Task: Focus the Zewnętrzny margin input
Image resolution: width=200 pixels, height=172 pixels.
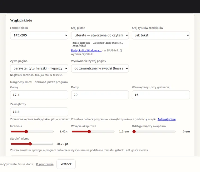Action: (39, 112)
